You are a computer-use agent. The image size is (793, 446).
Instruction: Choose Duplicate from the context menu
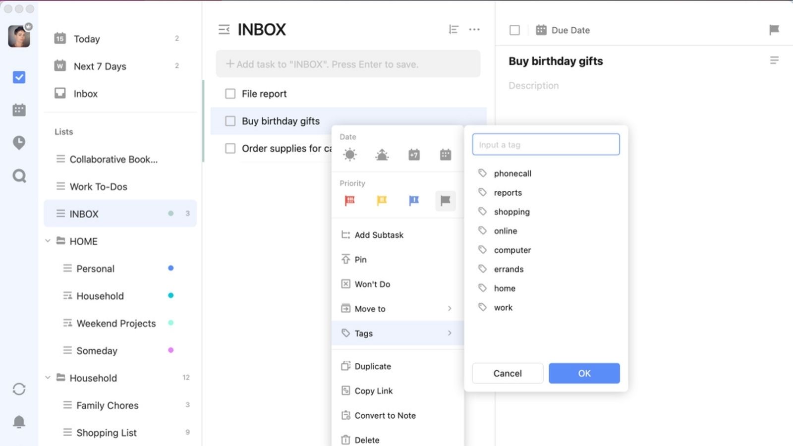(373, 366)
